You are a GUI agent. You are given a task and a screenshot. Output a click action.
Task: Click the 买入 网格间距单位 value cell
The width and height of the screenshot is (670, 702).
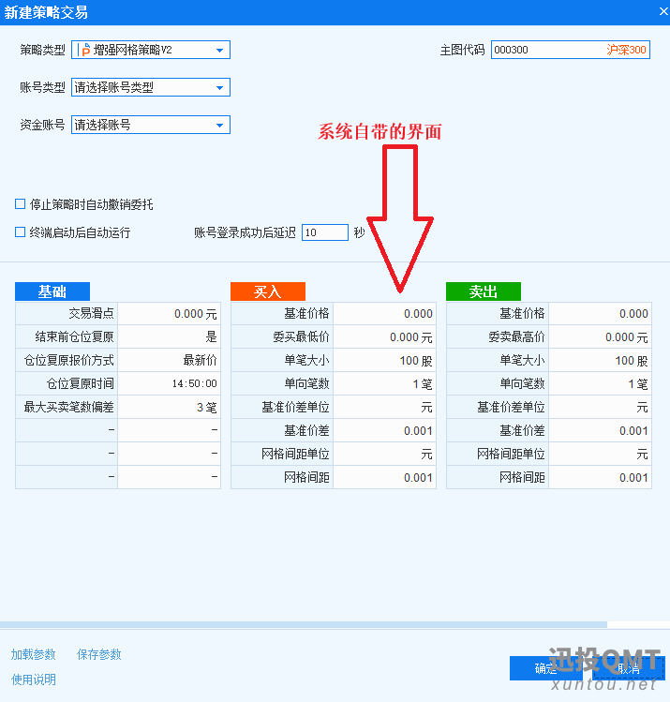click(x=385, y=454)
